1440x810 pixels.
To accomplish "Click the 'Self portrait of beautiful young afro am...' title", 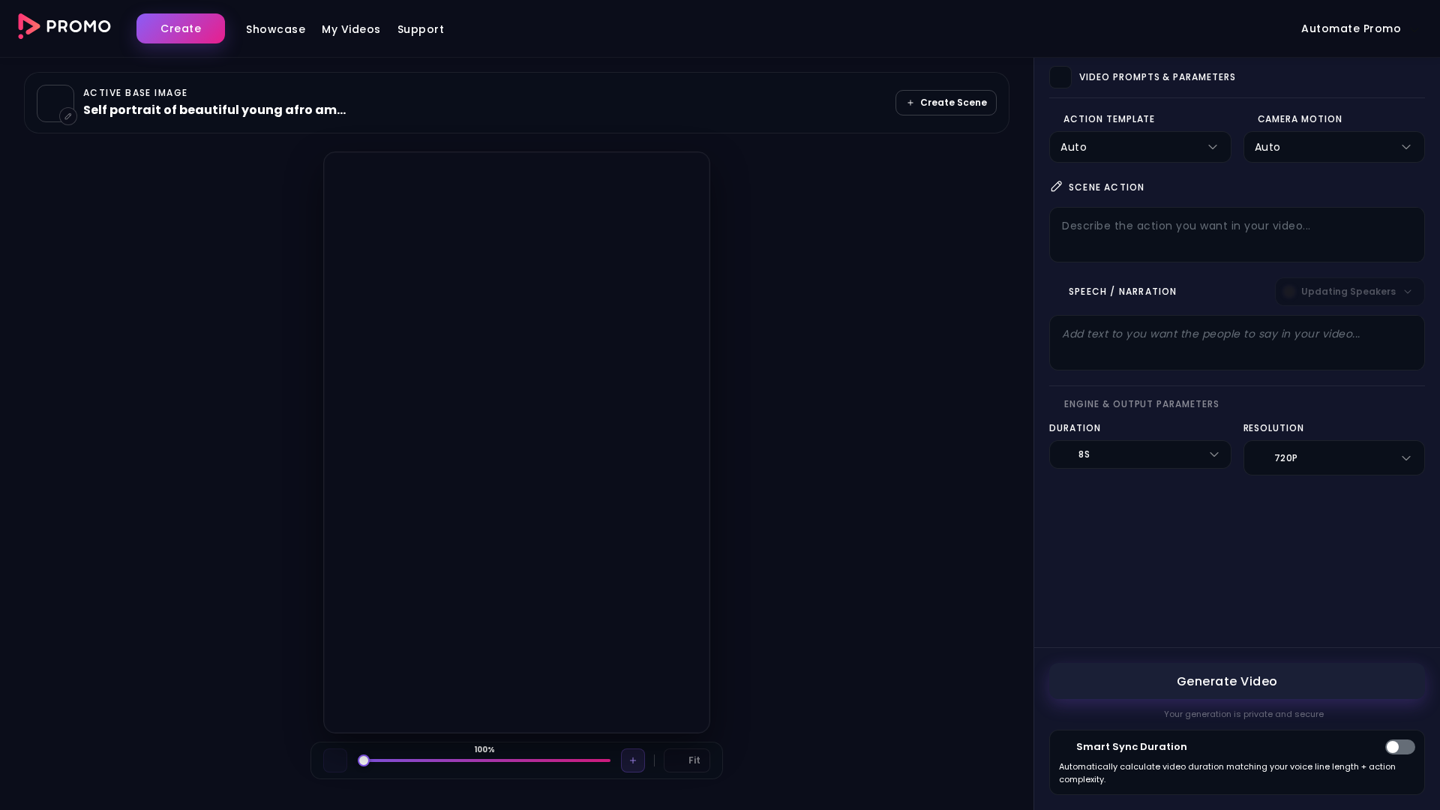I will tap(214, 110).
